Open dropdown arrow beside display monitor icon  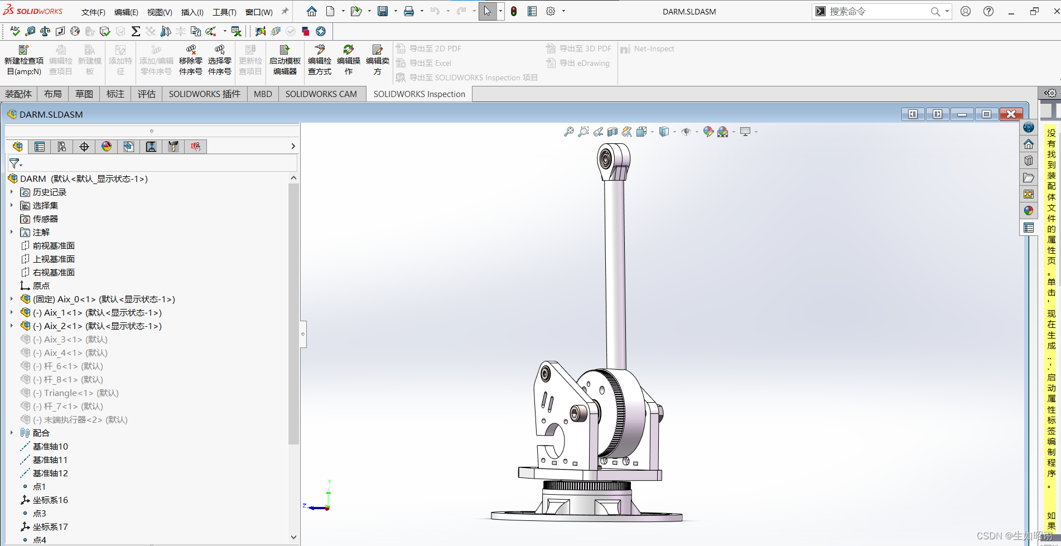756,132
